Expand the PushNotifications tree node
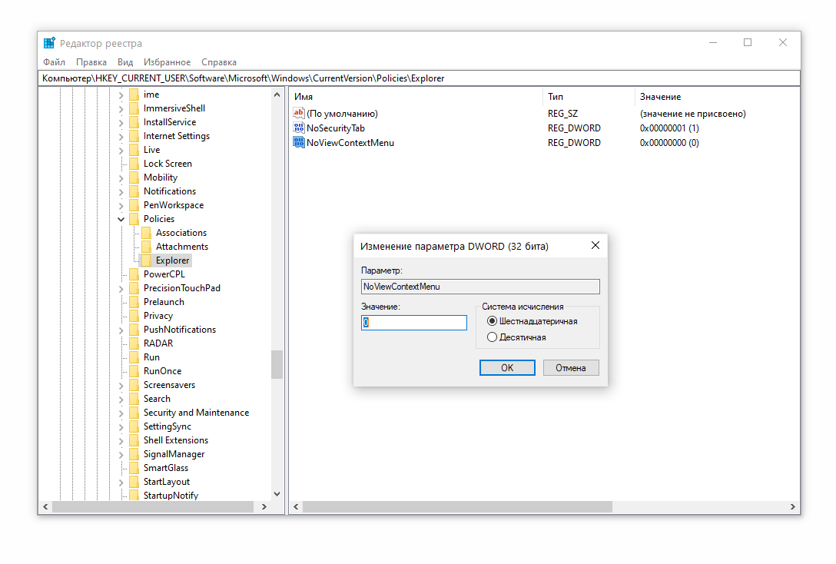Viewport: 836px width, 564px height. click(121, 330)
